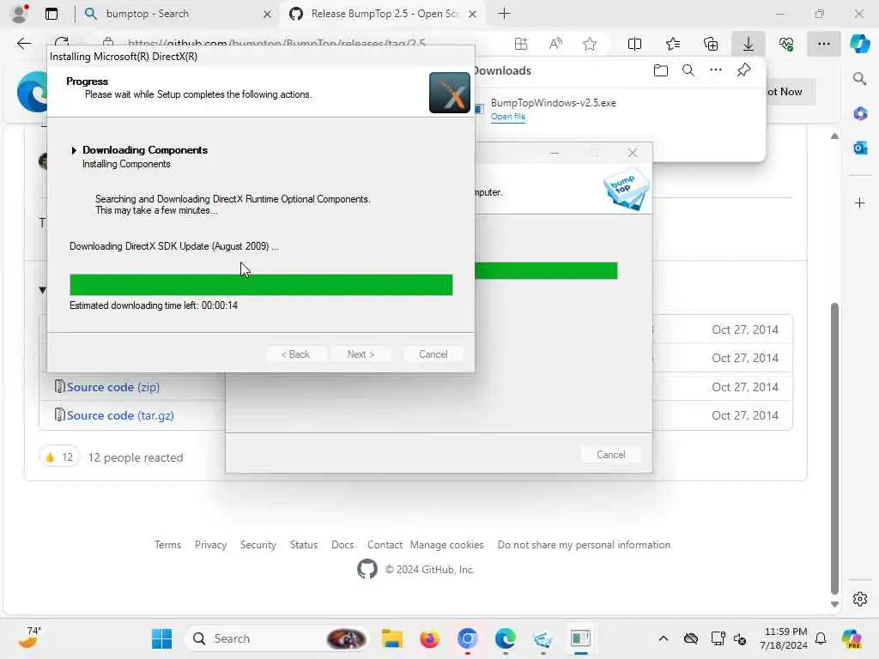Open the Docs footer link

pos(343,545)
